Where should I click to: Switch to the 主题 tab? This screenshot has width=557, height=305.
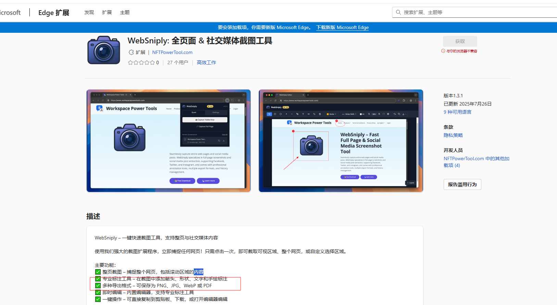[x=125, y=12]
